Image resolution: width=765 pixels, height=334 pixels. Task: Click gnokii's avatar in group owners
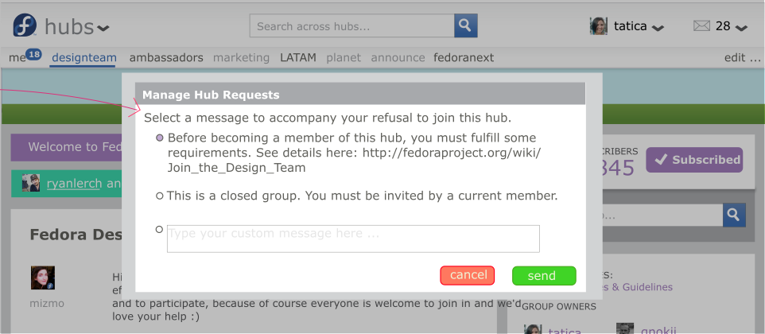(625, 328)
